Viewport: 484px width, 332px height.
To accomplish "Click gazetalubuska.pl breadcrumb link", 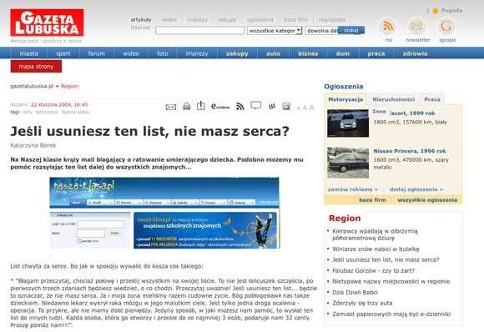I will pos(32,86).
